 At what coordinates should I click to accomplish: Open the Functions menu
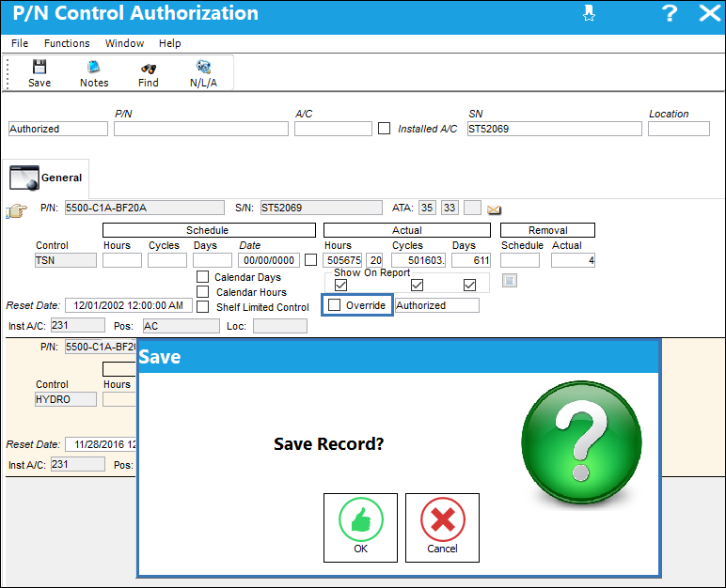(67, 43)
